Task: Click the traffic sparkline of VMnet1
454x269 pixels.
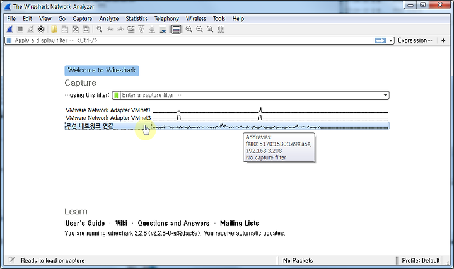Action: [271, 110]
